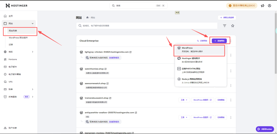Open the filter icon next to search
Image resolution: width=277 pixels, height=134 pixels.
(x=225, y=26)
